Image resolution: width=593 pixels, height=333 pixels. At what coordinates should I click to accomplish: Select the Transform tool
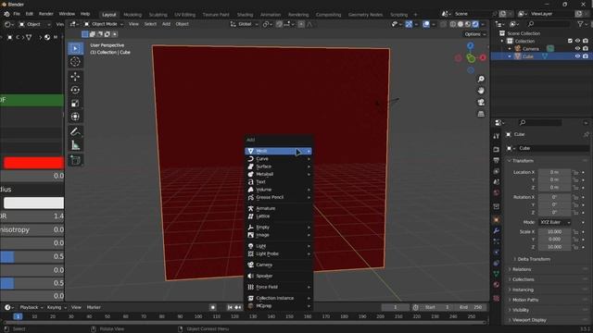point(75,117)
